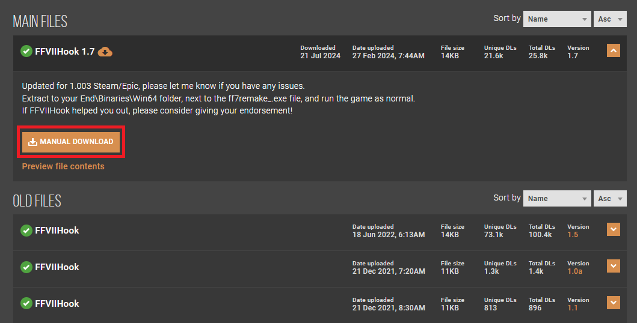Click the OLD FILES heading
This screenshot has width=637, height=323.
[x=37, y=201]
